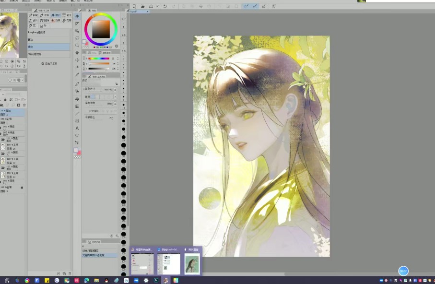
Task: Click the Open file folder icon
Action: pos(142,6)
